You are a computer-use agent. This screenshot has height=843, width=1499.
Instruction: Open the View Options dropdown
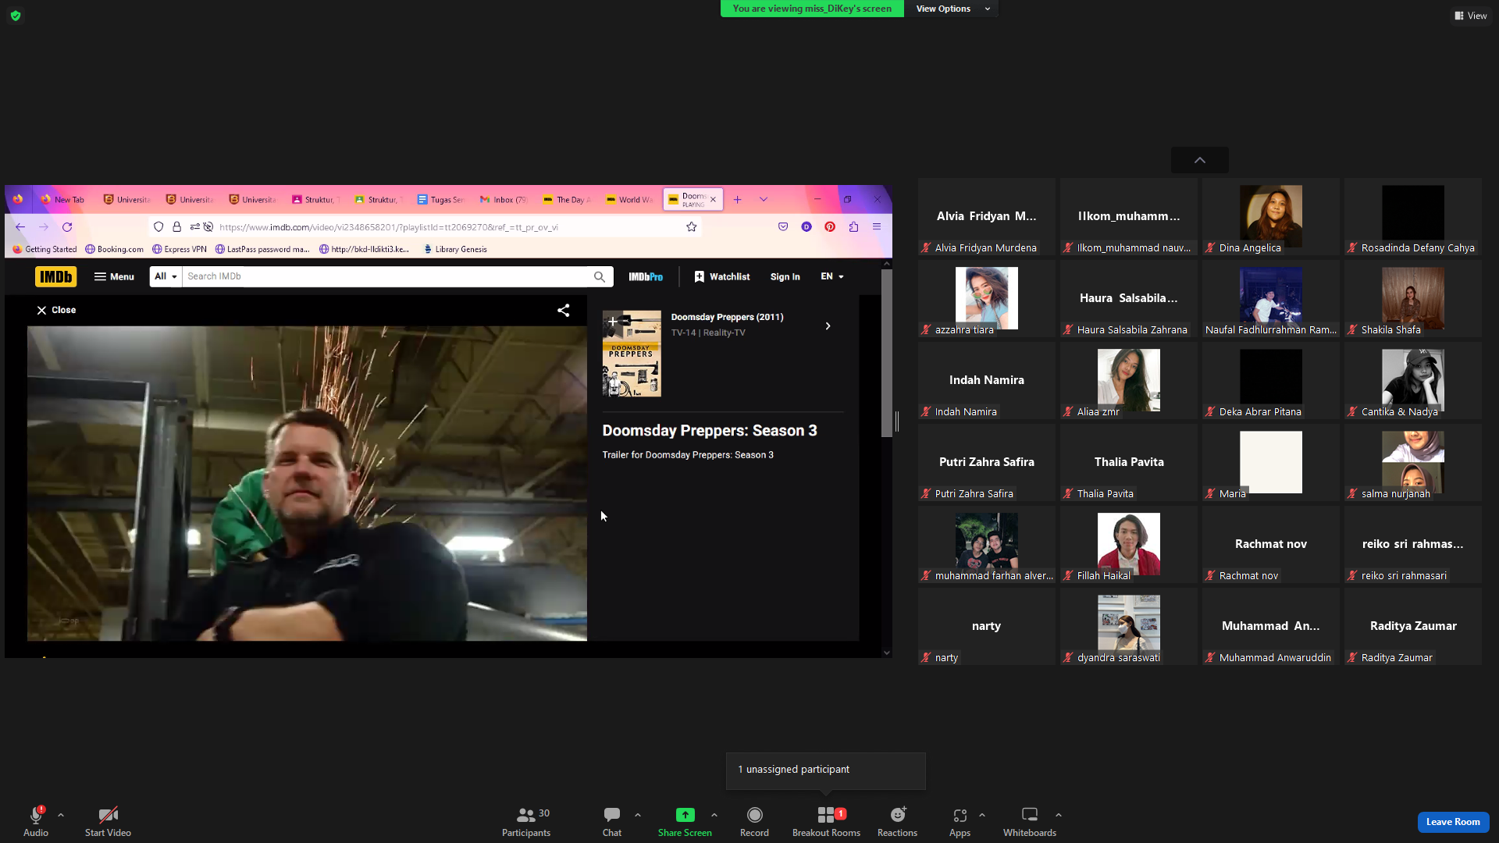(x=951, y=9)
